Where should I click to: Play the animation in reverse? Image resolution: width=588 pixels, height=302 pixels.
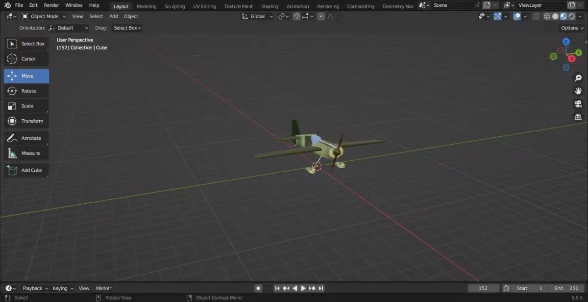point(294,288)
